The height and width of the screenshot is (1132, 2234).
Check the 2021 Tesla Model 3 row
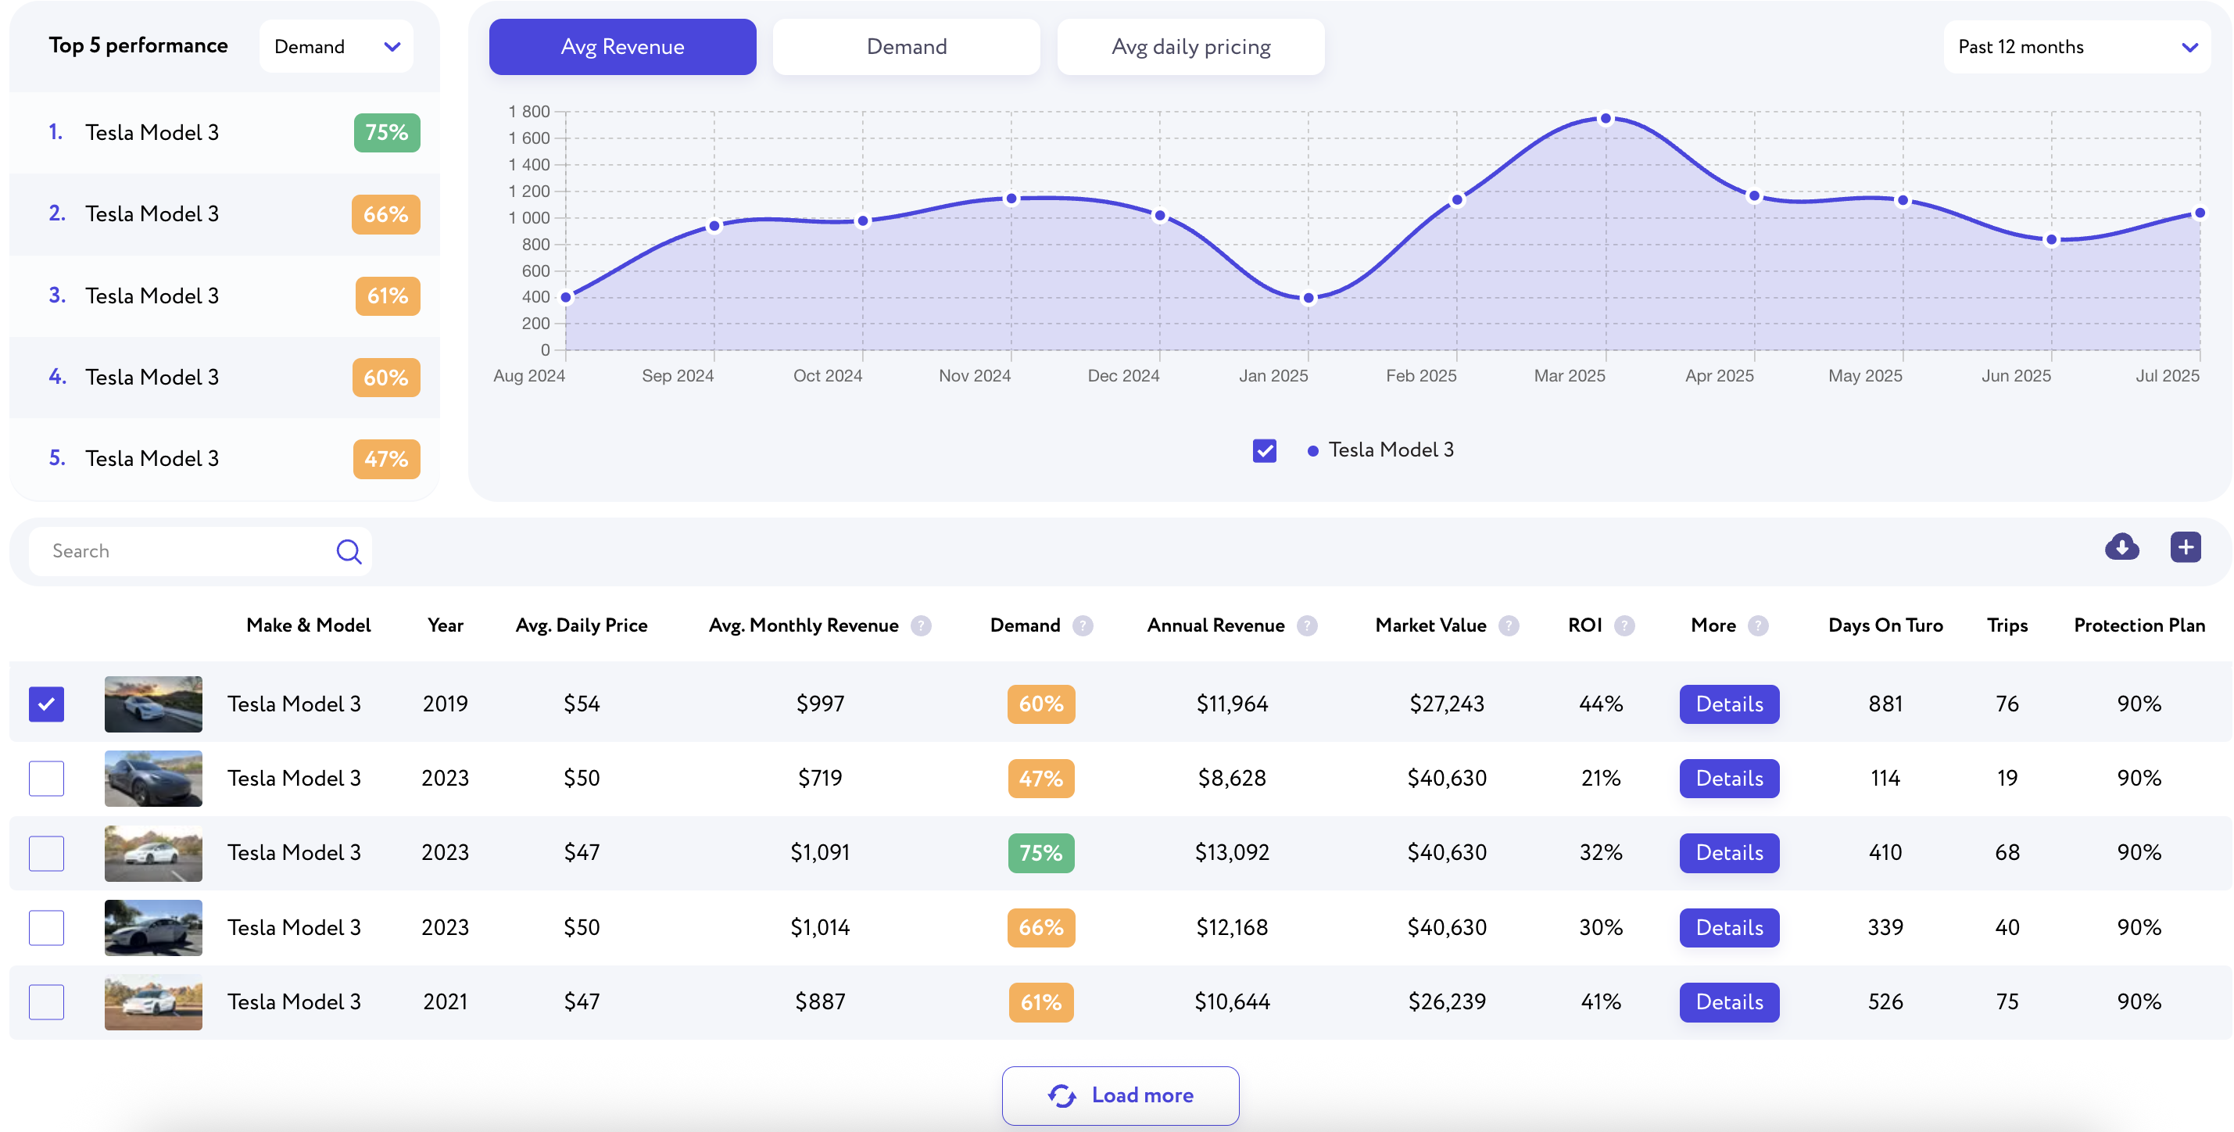pyautogui.click(x=46, y=1002)
